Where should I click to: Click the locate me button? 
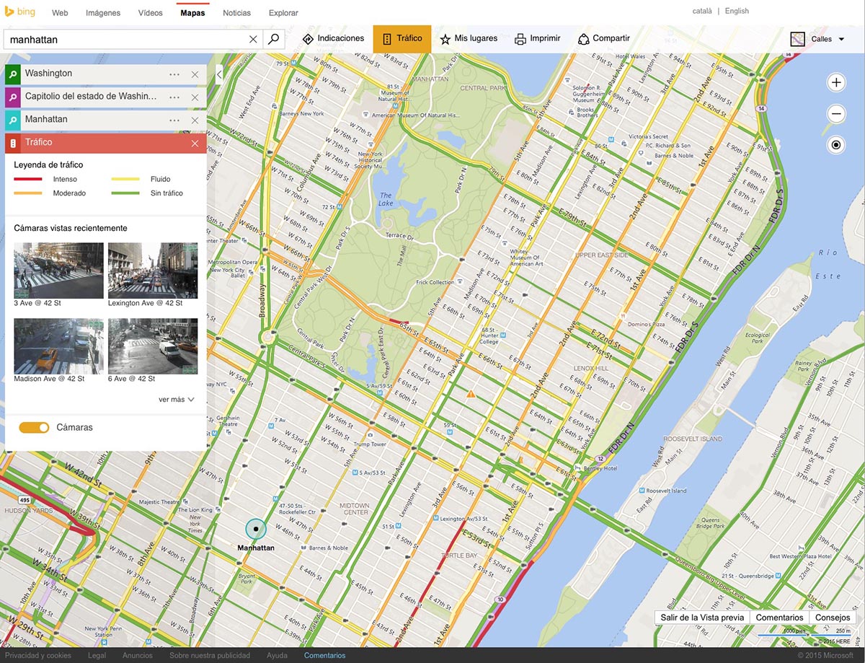tap(836, 145)
